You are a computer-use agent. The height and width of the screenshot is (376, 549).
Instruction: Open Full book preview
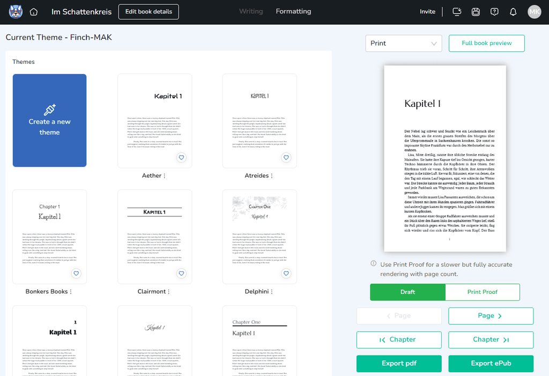click(x=486, y=43)
